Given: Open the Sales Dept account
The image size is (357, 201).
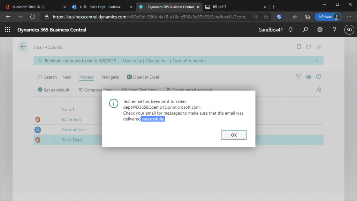Looking at the screenshot, I should tap(72, 140).
